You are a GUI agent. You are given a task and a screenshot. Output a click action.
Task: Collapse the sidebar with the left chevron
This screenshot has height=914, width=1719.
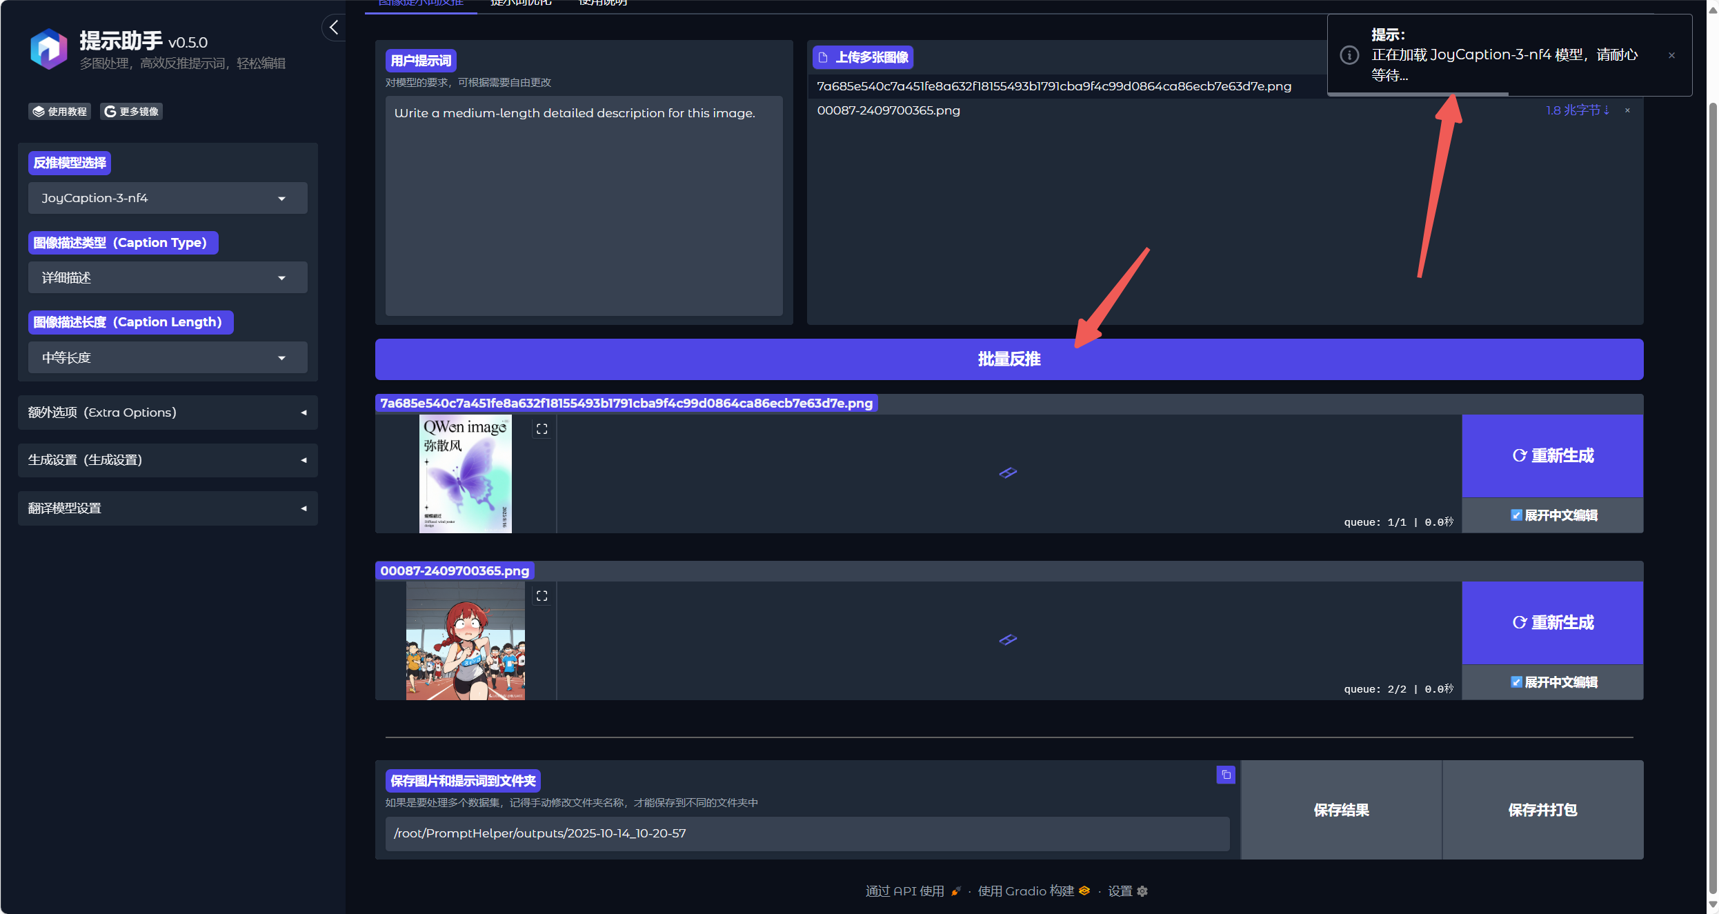(334, 28)
